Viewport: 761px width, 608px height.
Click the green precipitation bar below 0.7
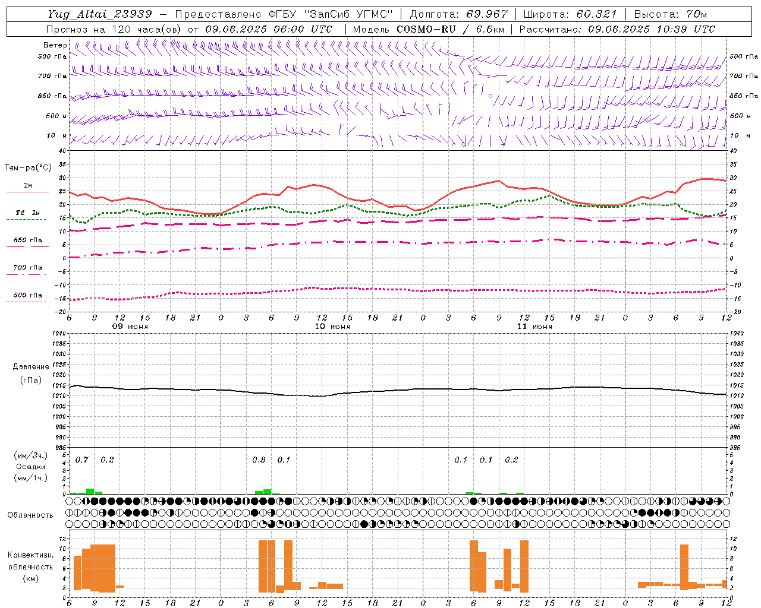click(90, 491)
